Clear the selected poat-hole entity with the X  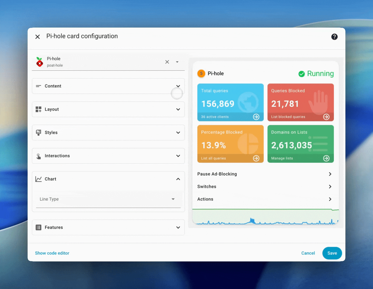tap(167, 62)
